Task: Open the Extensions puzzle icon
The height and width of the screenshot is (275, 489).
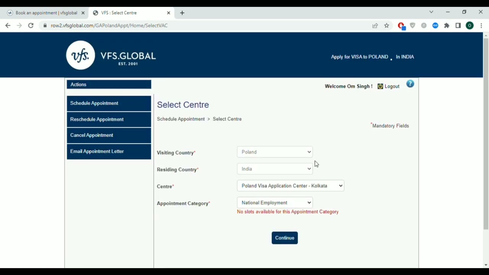Action: [x=447, y=26]
